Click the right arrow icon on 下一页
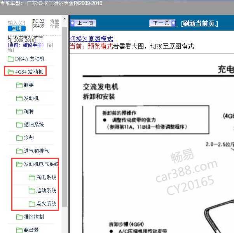This screenshot has height=233, width=234. (x=173, y=23)
